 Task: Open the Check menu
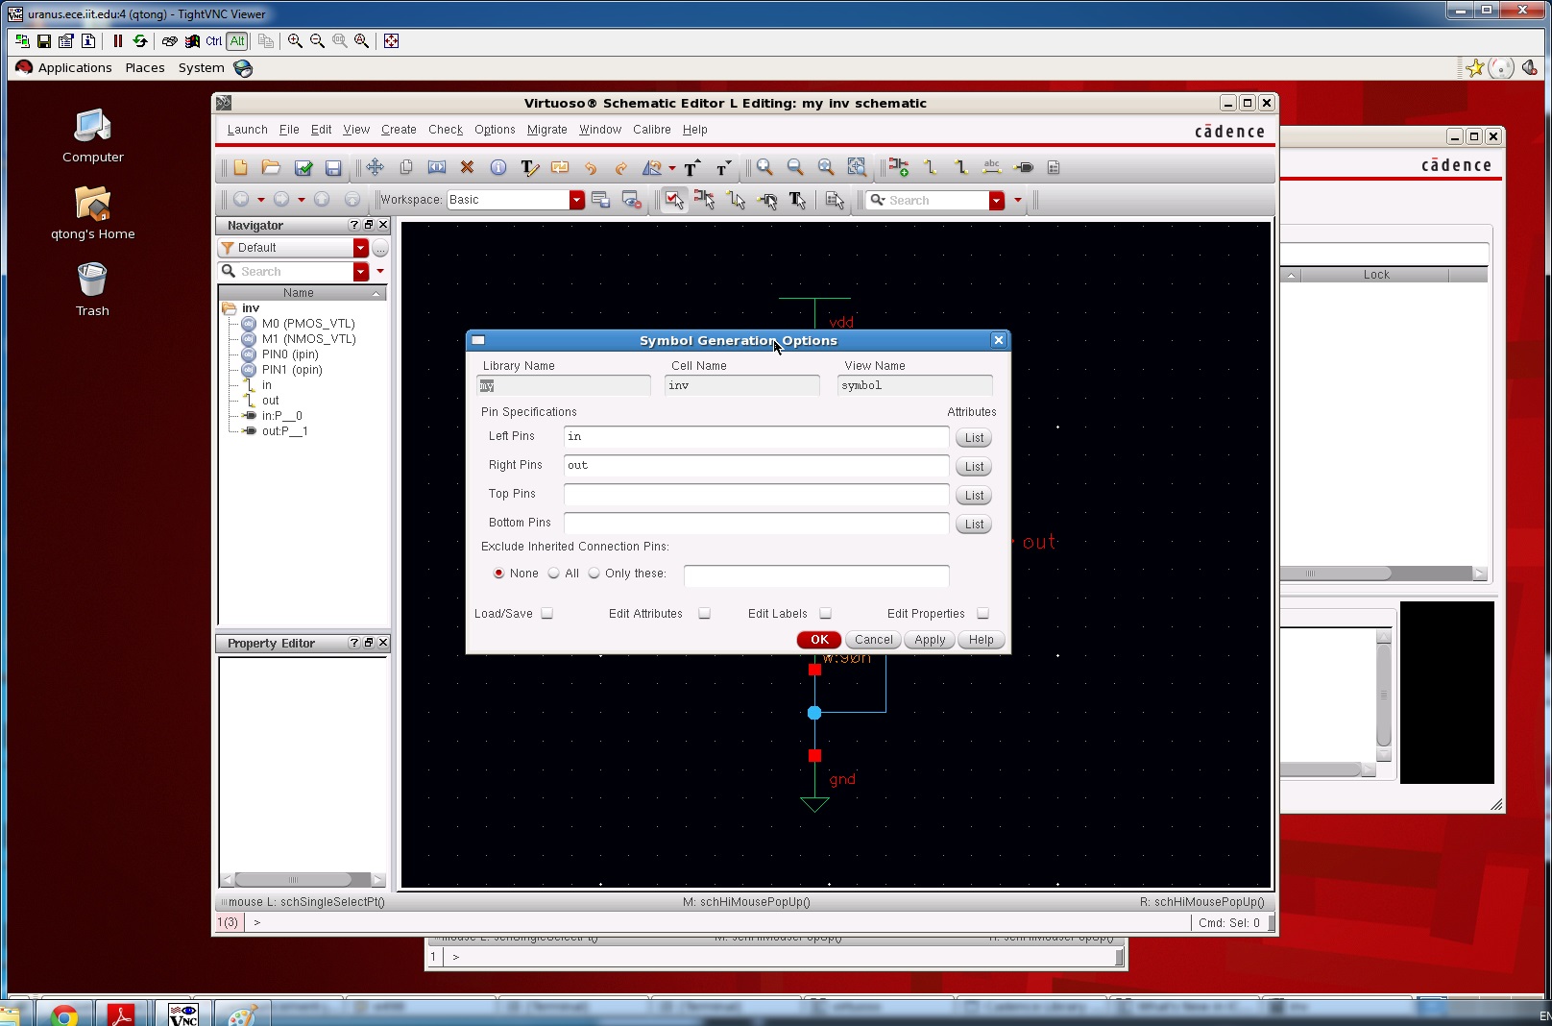pyautogui.click(x=445, y=130)
